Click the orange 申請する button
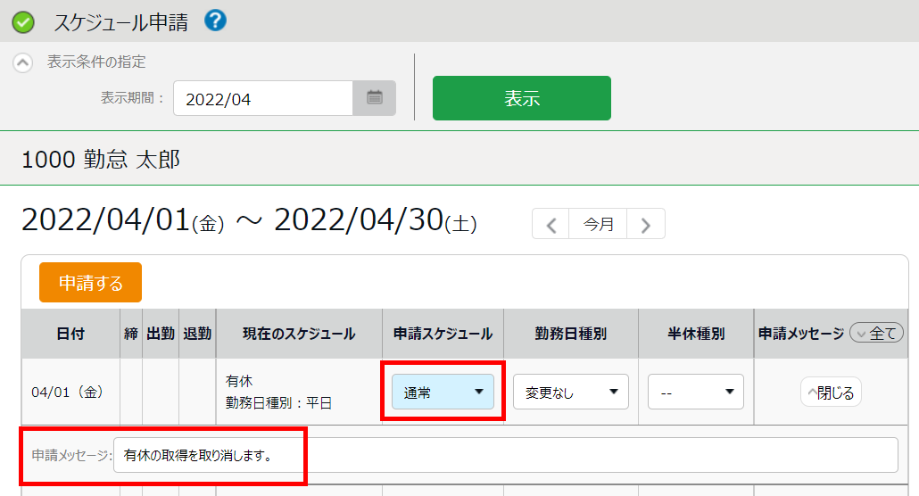 [90, 283]
